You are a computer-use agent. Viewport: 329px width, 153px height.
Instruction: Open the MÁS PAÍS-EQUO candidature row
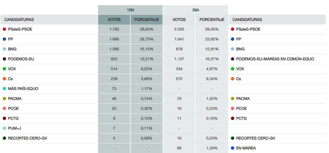click(x=23, y=89)
